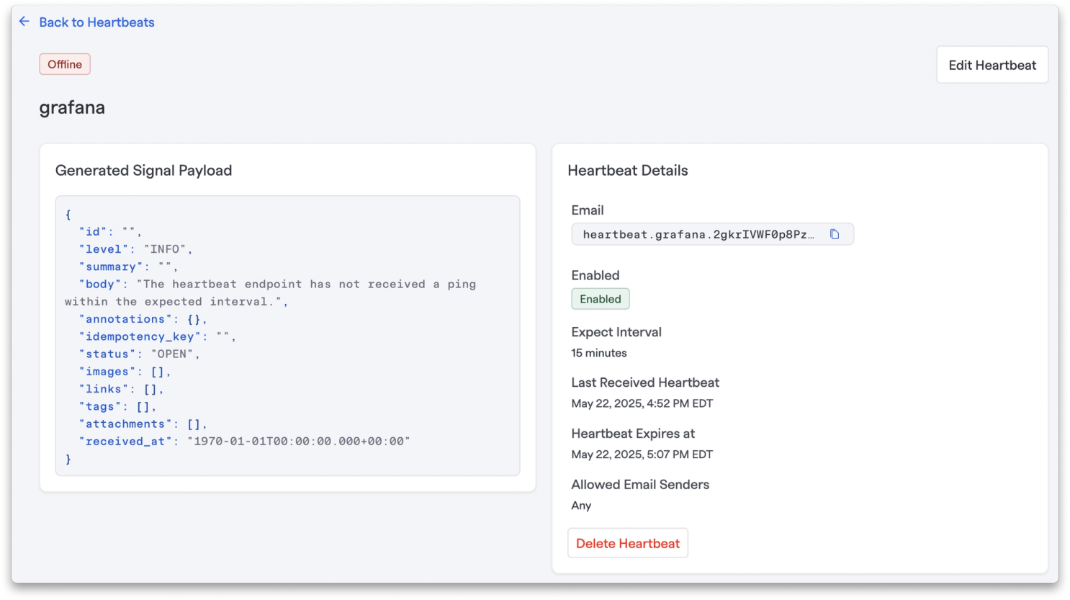The image size is (1070, 600).
Task: Click the Expect Interval label
Action: (x=616, y=332)
